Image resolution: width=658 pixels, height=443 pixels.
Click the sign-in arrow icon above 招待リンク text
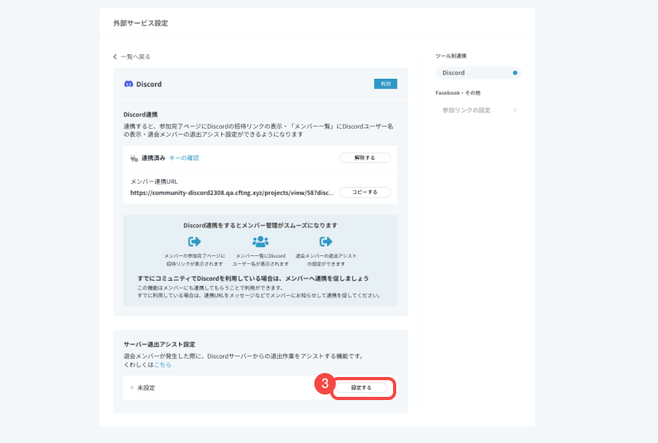click(x=194, y=242)
